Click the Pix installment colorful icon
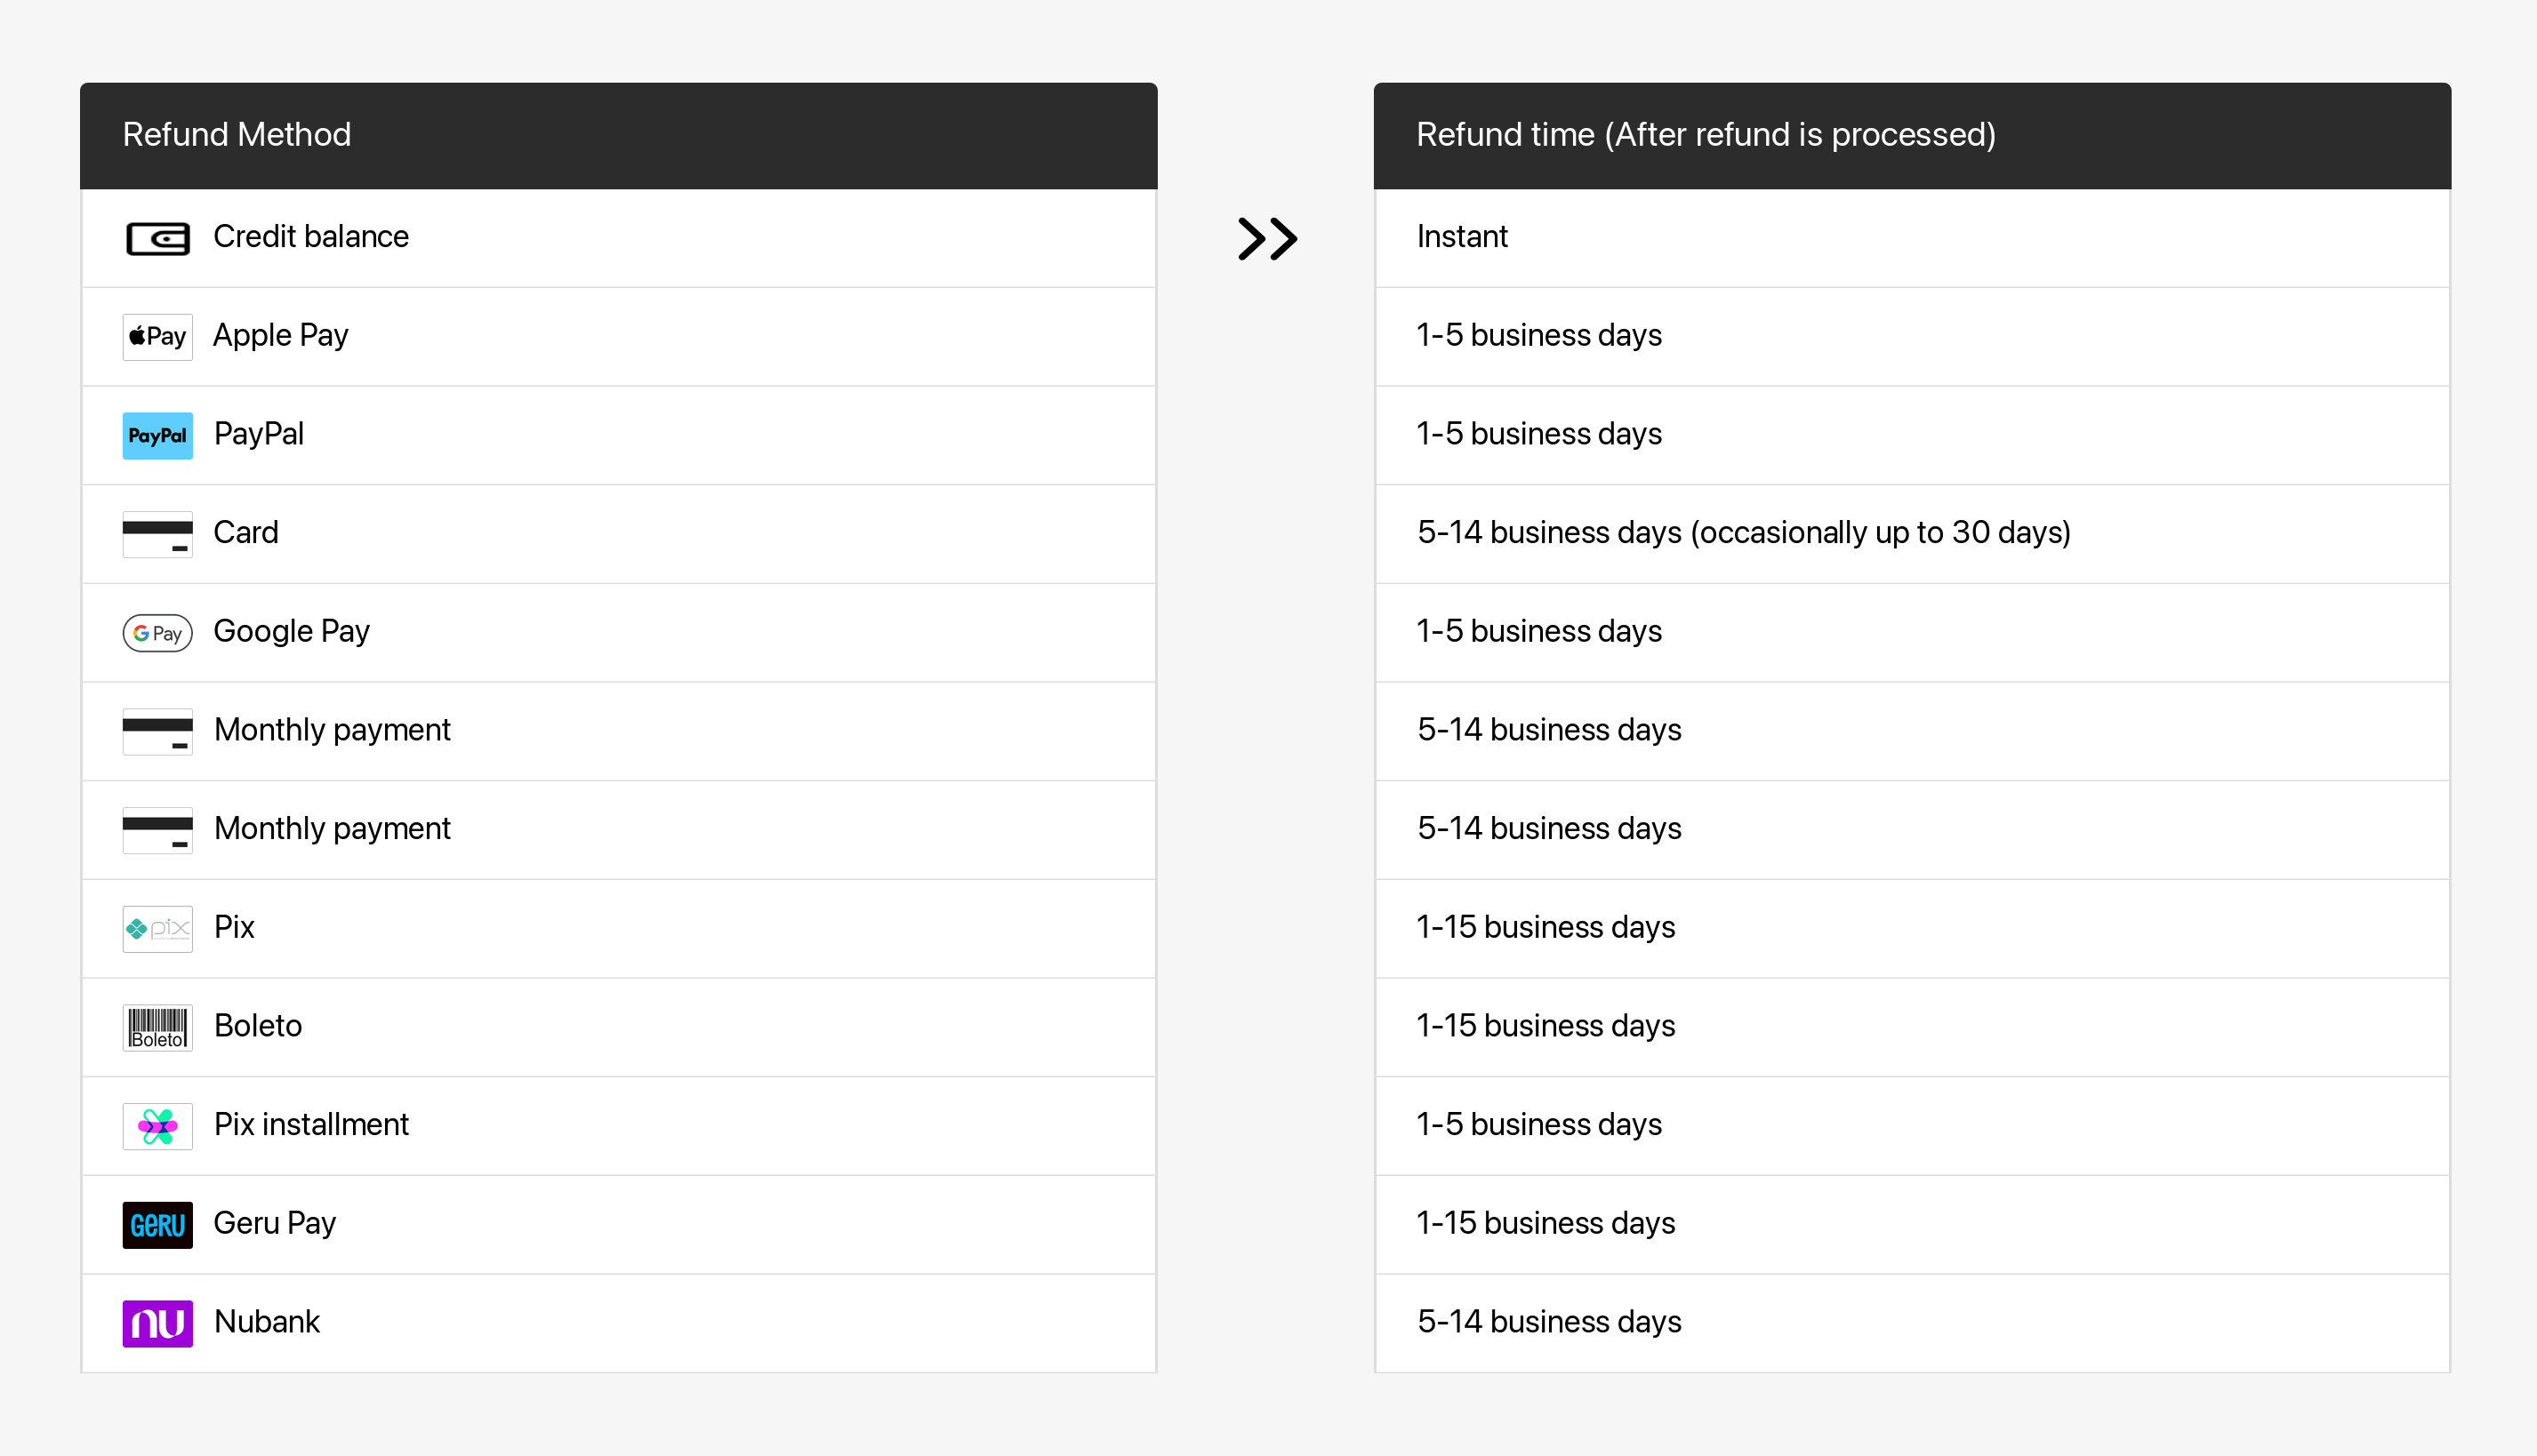 [x=157, y=1126]
